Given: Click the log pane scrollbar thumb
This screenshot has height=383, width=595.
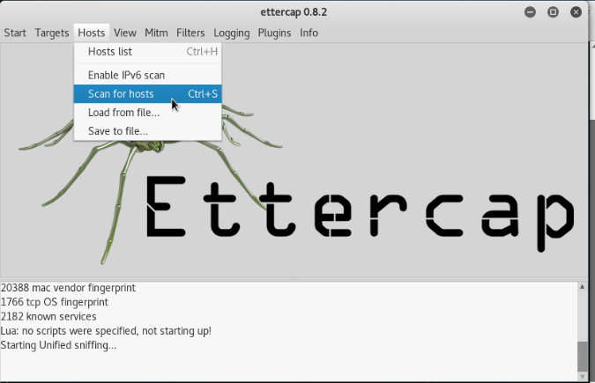Looking at the screenshot, I should pyautogui.click(x=582, y=357).
